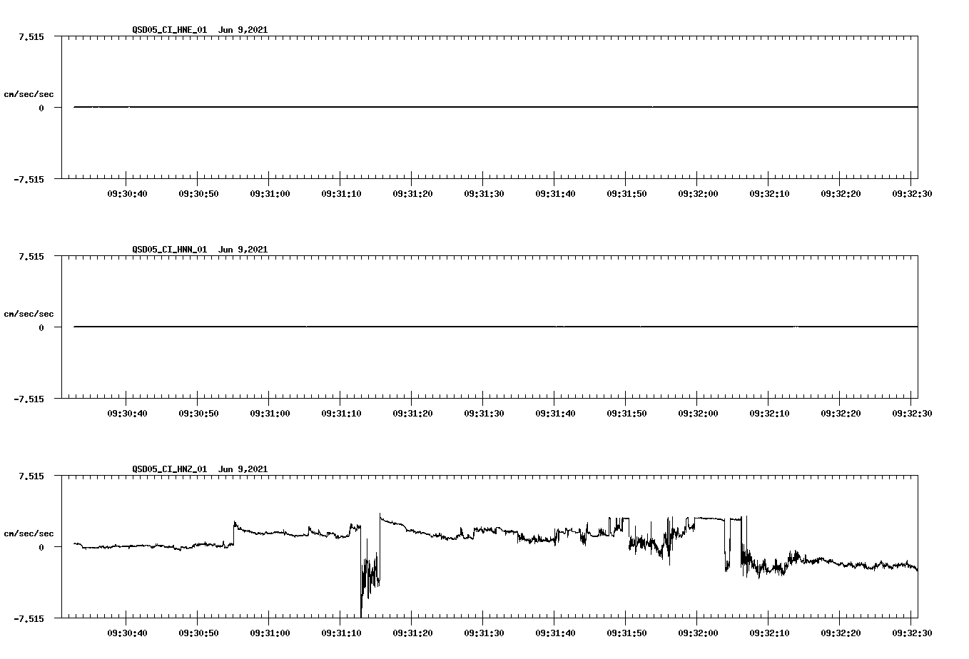Pick the 09:31:10 time label under HNZ plot
Viewport: 969px width, 659px height.
(x=341, y=633)
